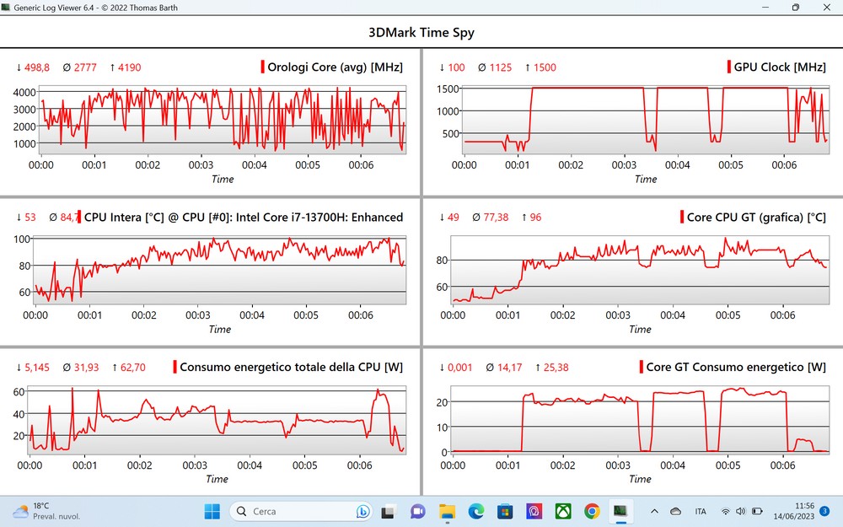Click the Task View taskbar icon
Screen dimensions: 843x527
[x=389, y=511]
